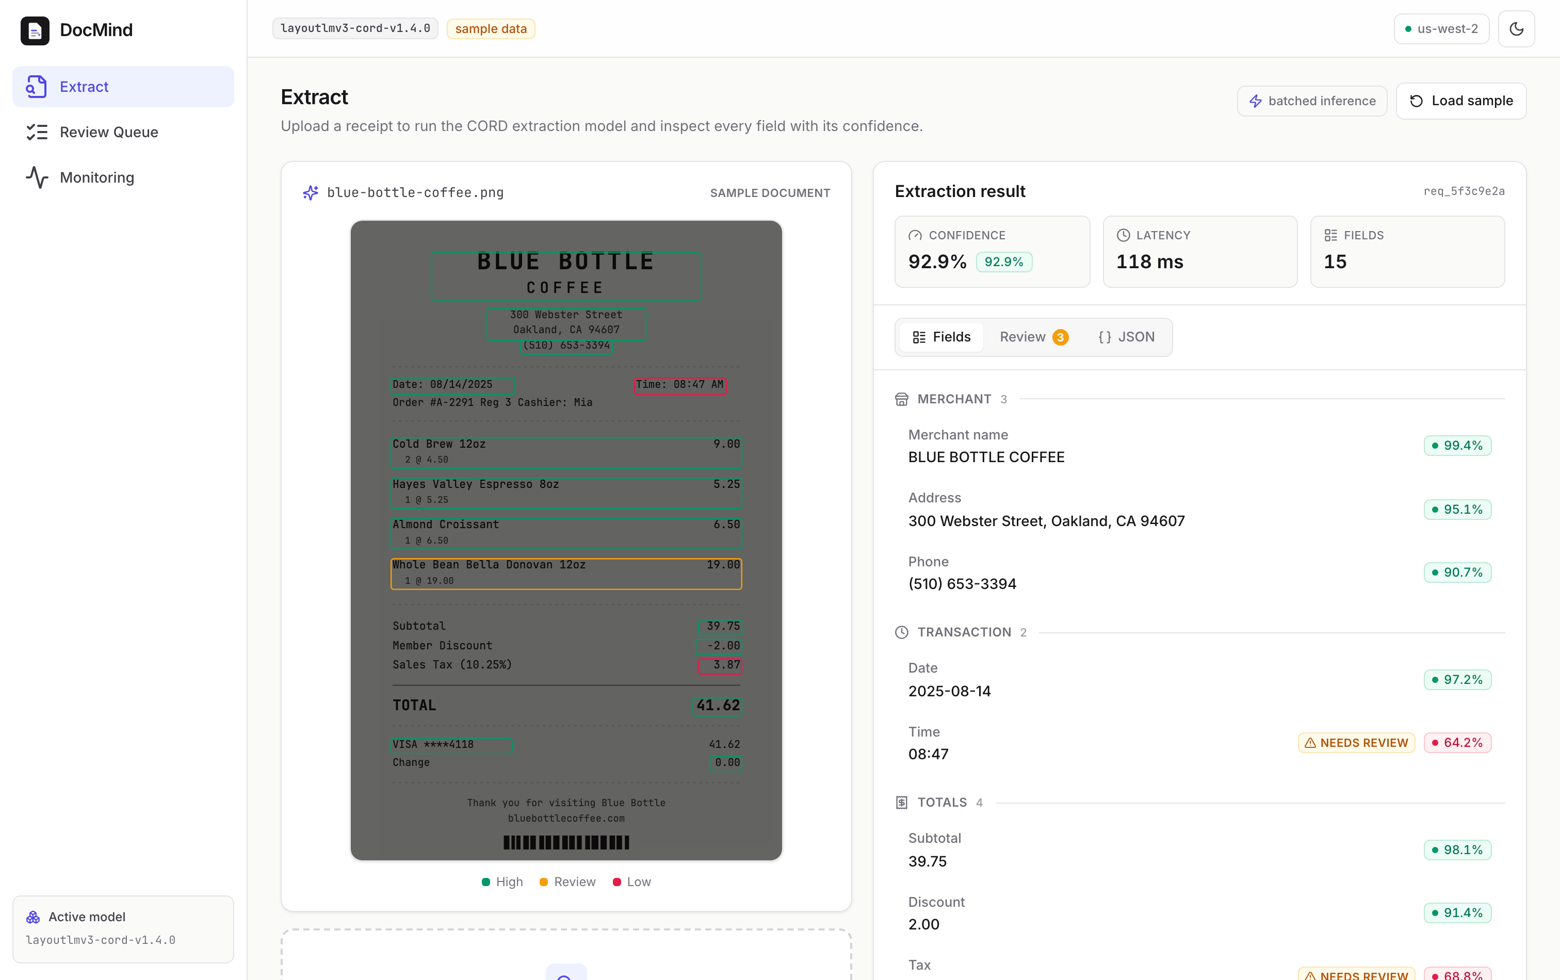The height and width of the screenshot is (980, 1560).
Task: Click the DocMind logo icon
Action: point(35,30)
